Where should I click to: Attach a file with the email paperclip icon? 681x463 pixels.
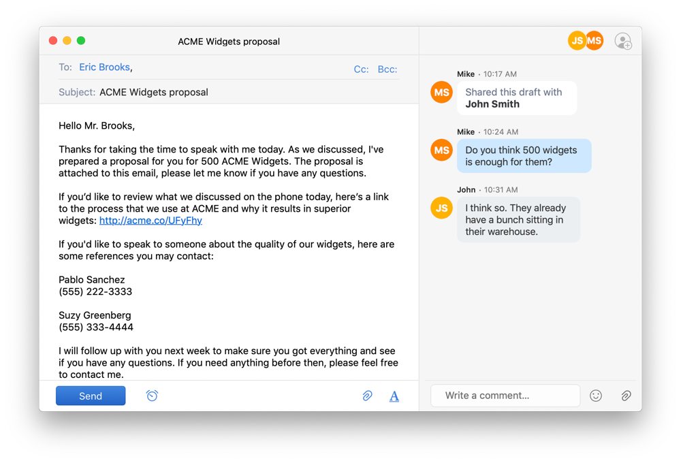click(368, 396)
